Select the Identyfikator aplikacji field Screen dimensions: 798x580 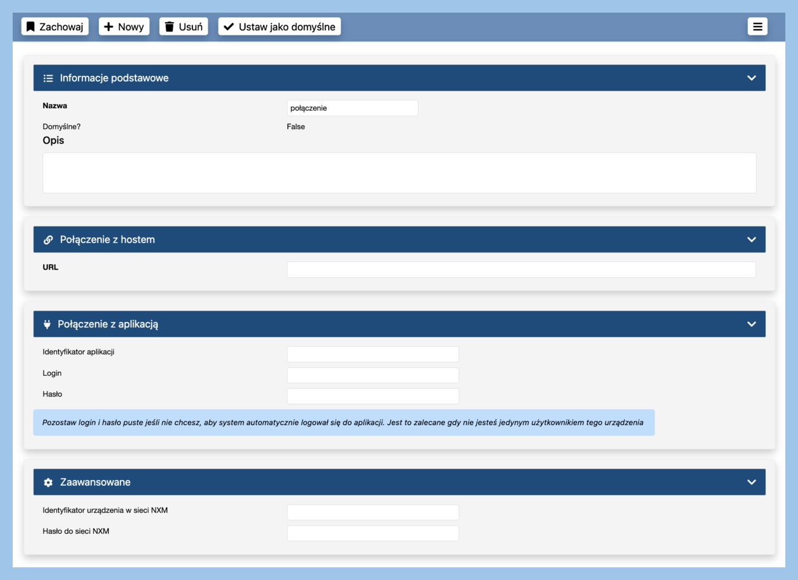[x=372, y=354]
